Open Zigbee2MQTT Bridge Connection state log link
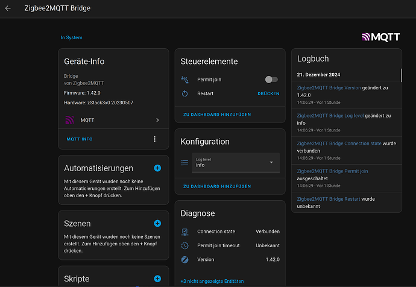This screenshot has height=287, width=416. (x=339, y=143)
